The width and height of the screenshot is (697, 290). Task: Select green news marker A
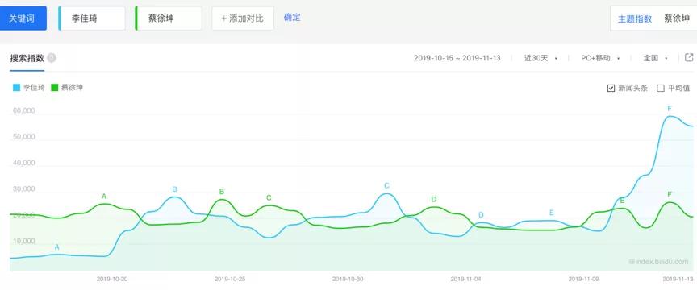(x=104, y=197)
